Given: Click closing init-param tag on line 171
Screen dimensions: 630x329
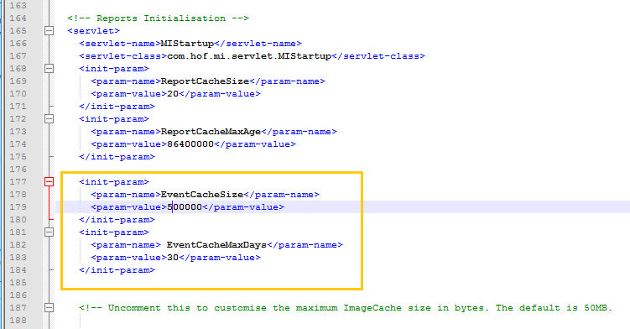Looking at the screenshot, I should (117, 107).
